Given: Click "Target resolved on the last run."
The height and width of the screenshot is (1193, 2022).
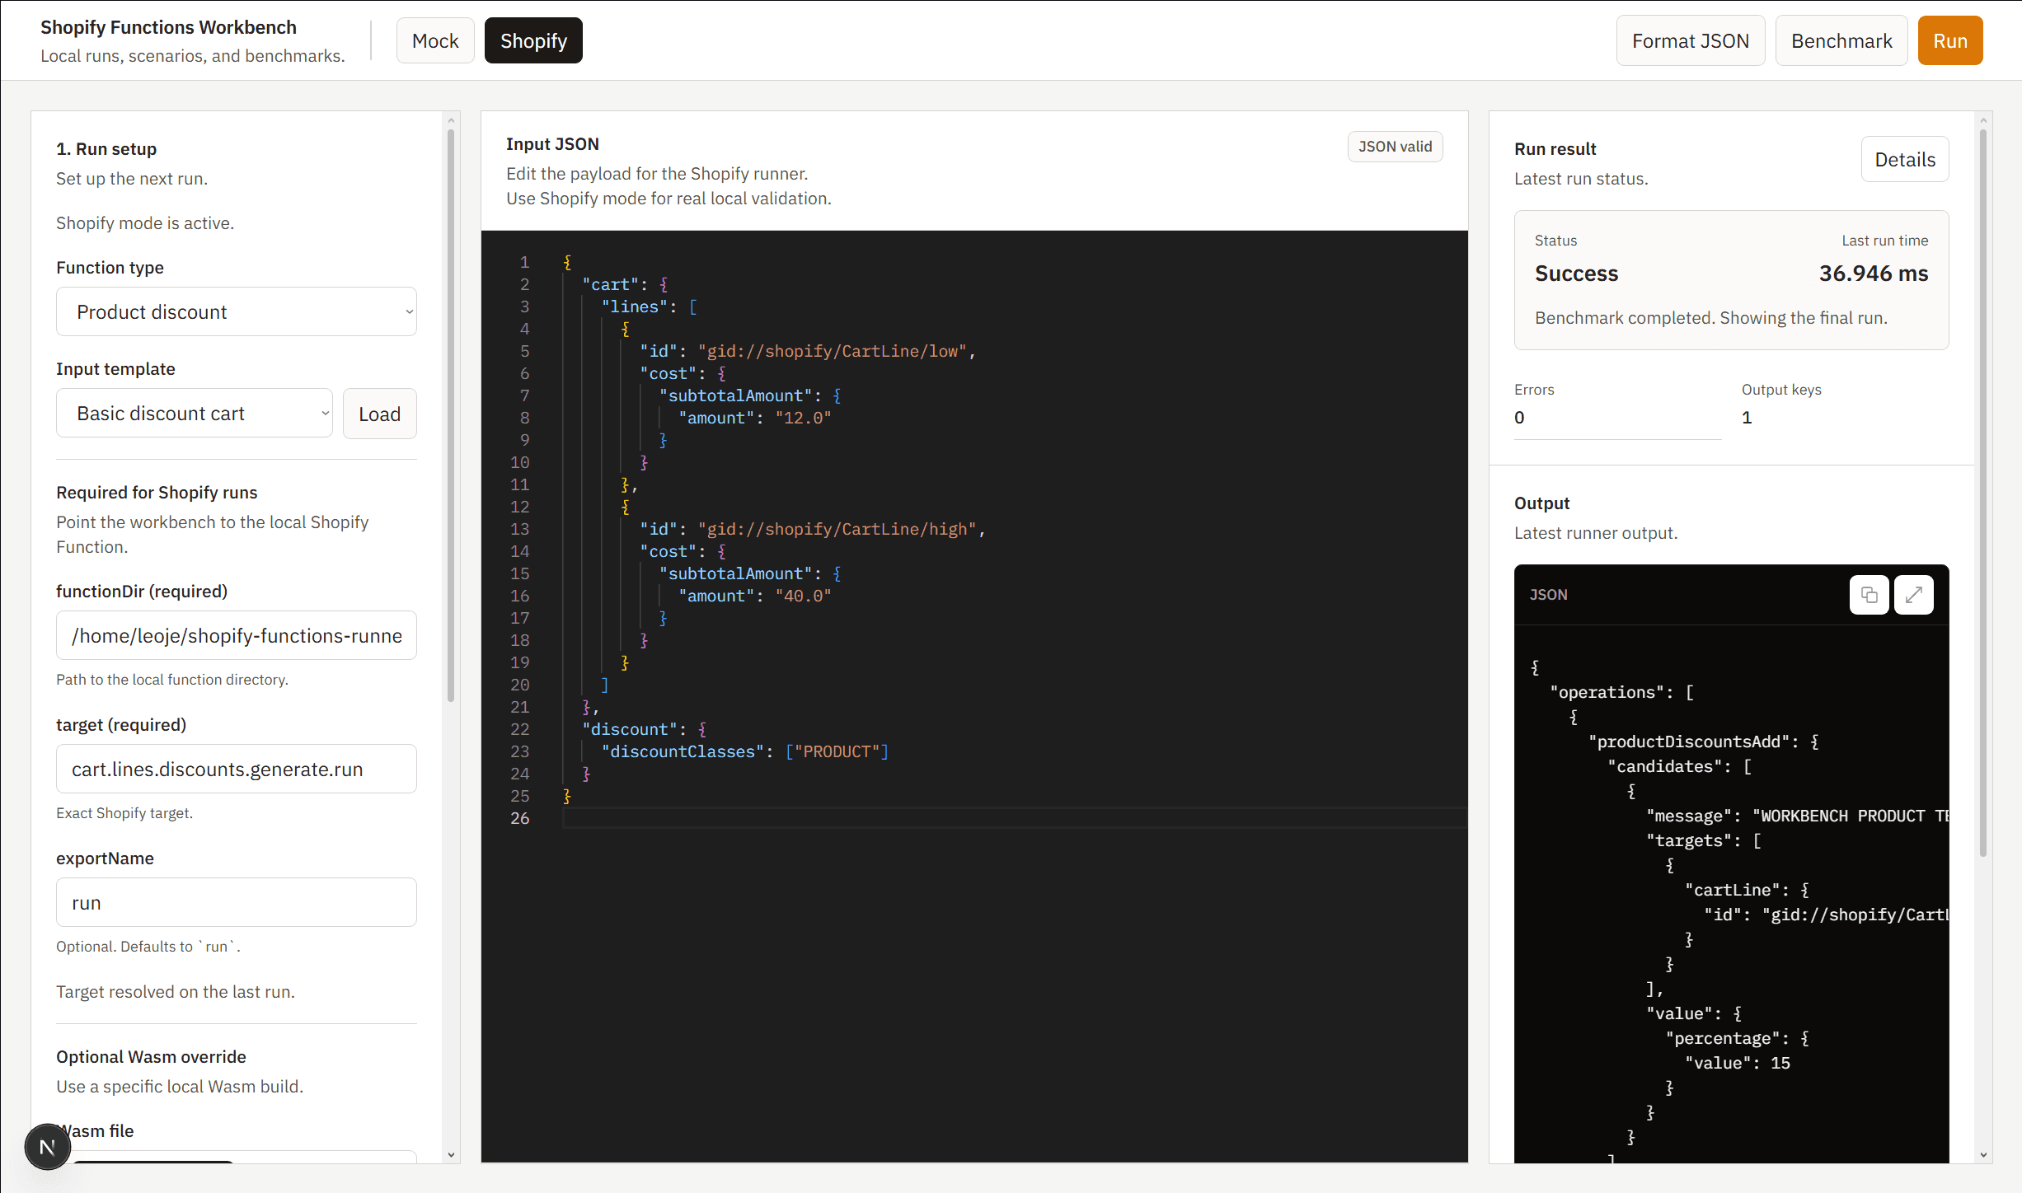Looking at the screenshot, I should [176, 992].
